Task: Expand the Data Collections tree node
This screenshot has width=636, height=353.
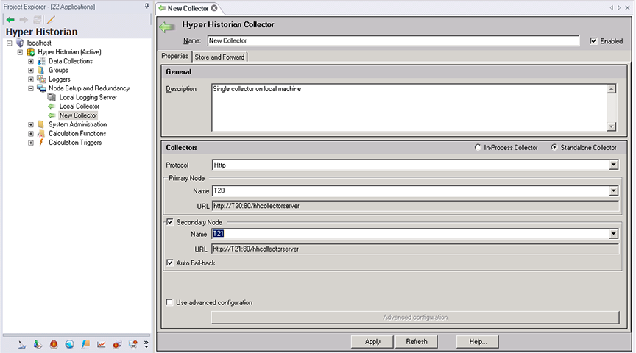Action: point(30,61)
